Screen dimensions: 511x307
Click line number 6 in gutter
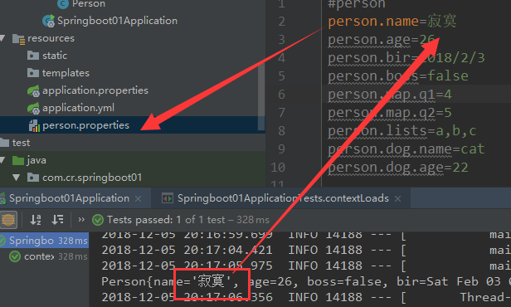(281, 95)
